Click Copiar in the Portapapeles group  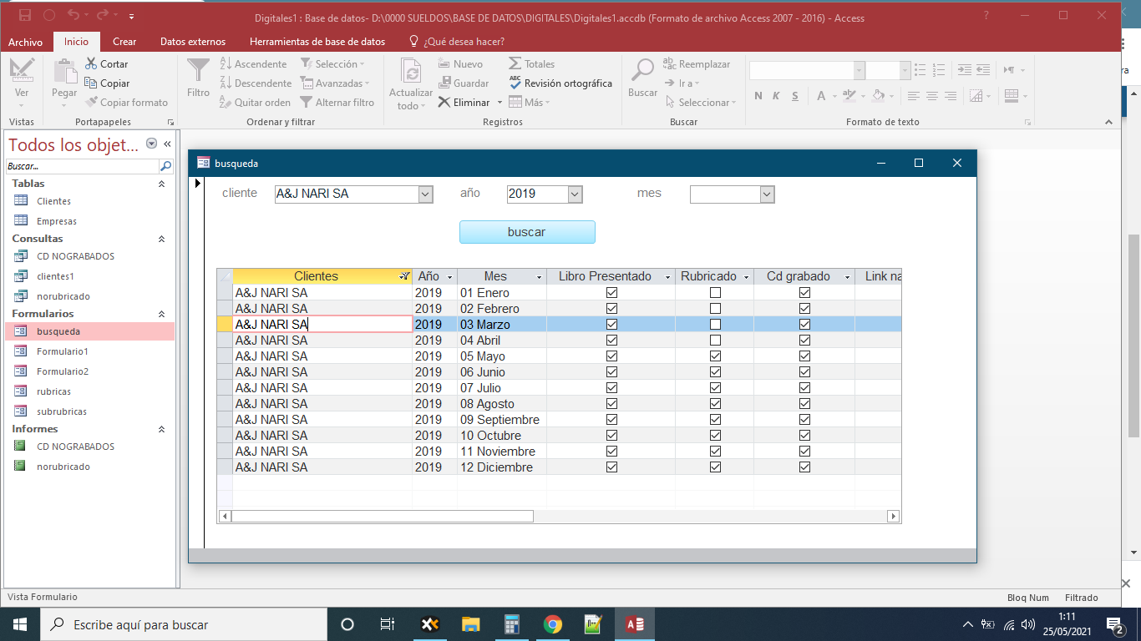click(x=107, y=83)
